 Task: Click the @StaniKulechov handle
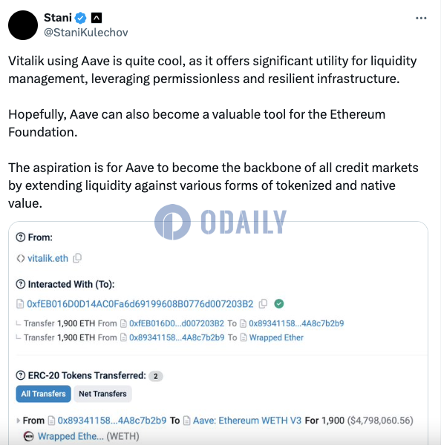(x=86, y=33)
